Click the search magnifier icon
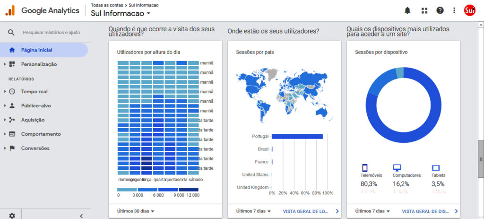484x219 pixels. pos(11,32)
